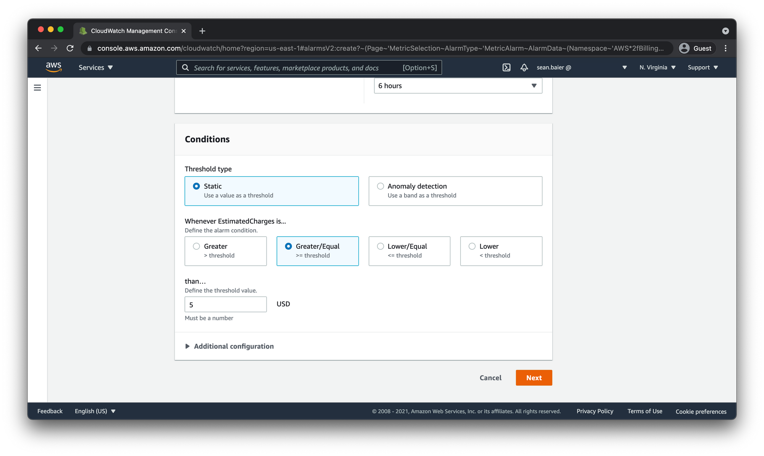Open the hamburger side navigation menu
Viewport: 764px width, 456px height.
pos(37,88)
